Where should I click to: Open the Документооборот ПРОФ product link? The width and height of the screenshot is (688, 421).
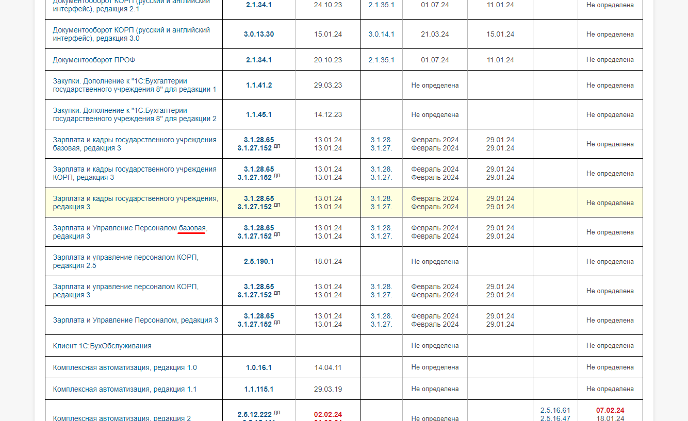(x=94, y=60)
